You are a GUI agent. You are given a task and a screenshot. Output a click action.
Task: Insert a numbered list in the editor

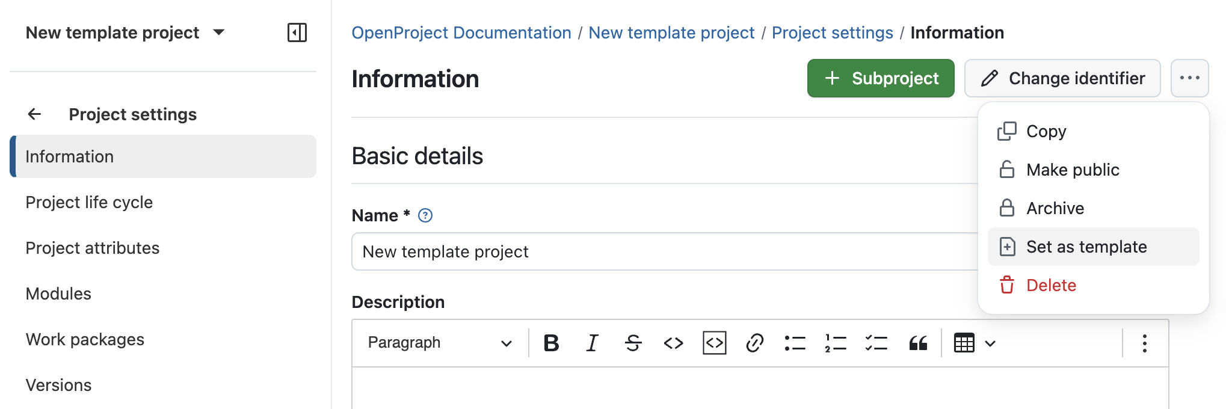(x=836, y=343)
